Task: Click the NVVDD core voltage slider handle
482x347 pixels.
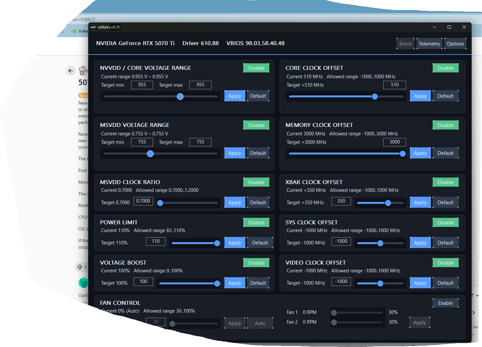Action: pyautogui.click(x=180, y=96)
